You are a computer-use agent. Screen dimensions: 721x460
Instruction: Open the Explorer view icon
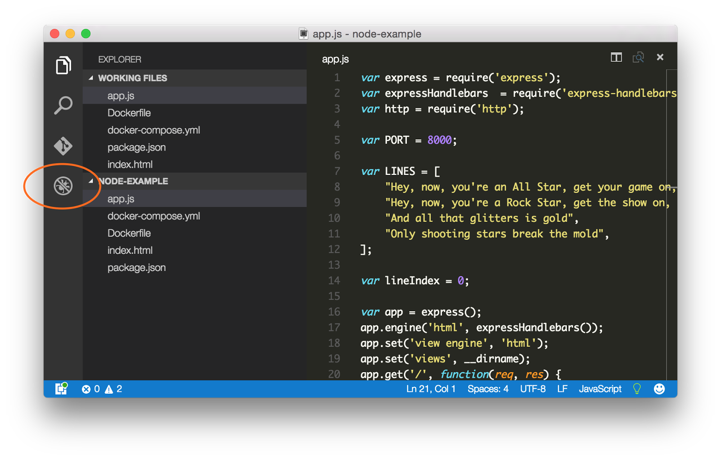(x=63, y=65)
